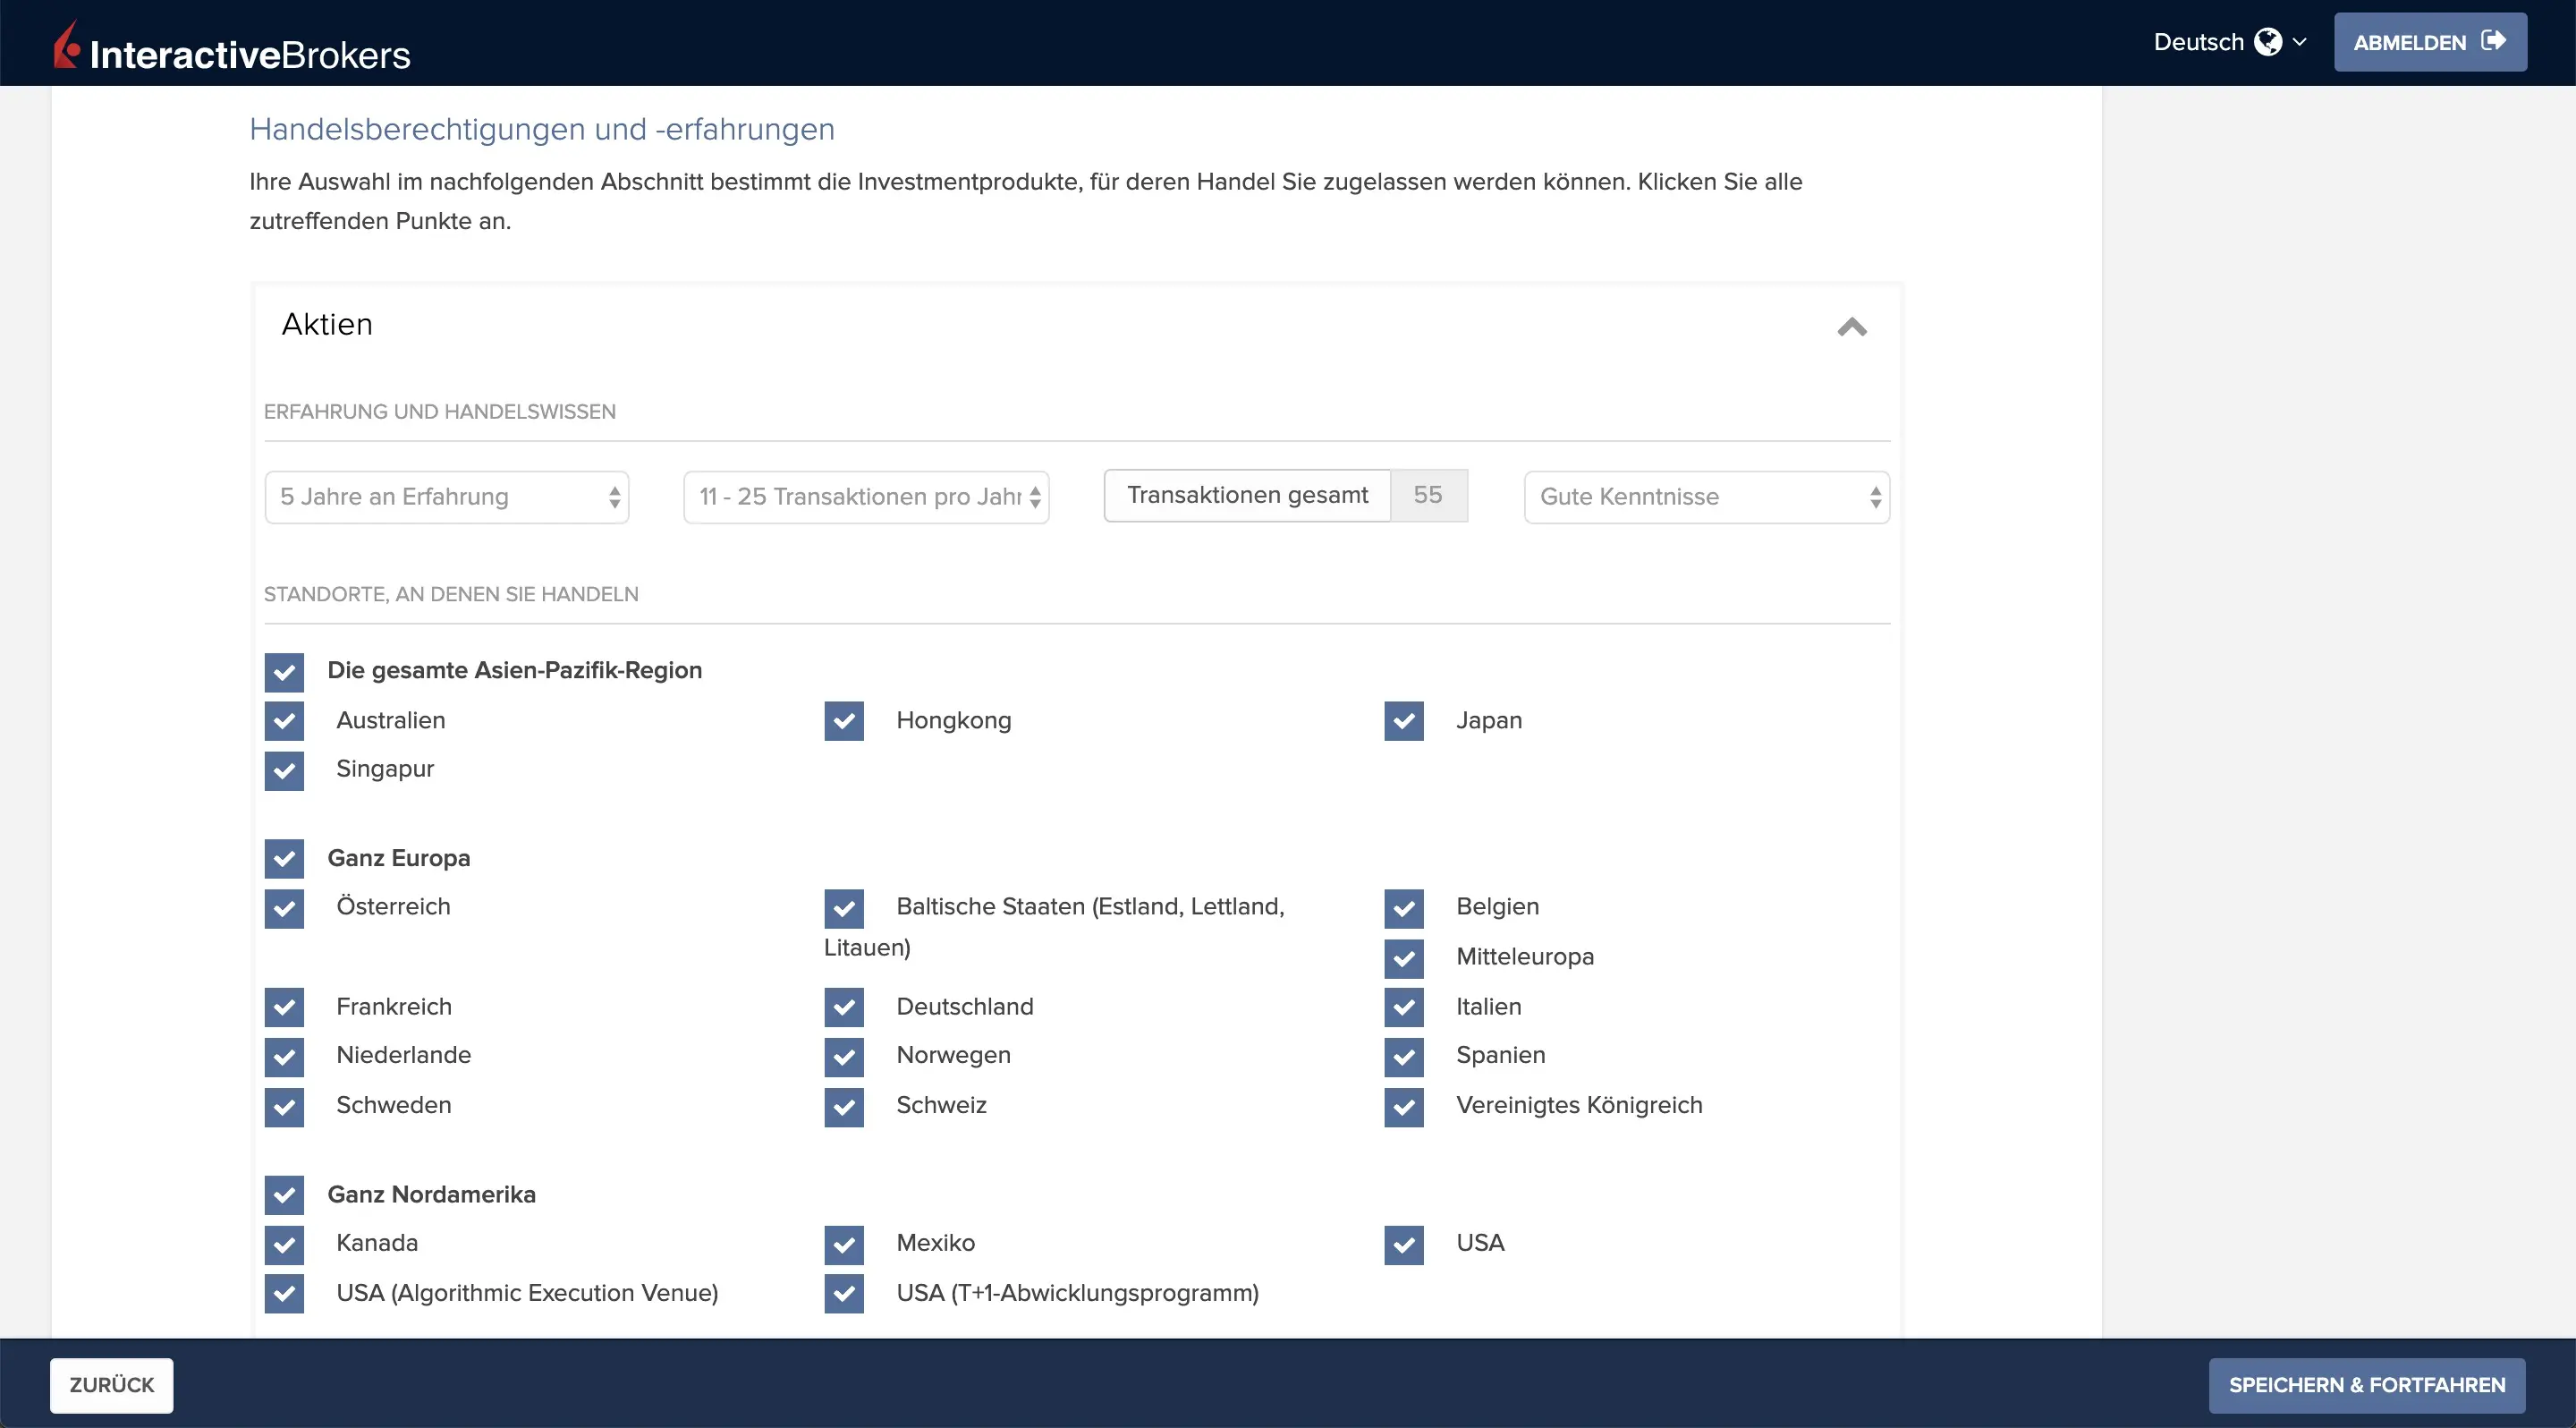Click the ABMELDEN logout button
Image resolution: width=2576 pixels, height=1428 pixels.
2430,42
